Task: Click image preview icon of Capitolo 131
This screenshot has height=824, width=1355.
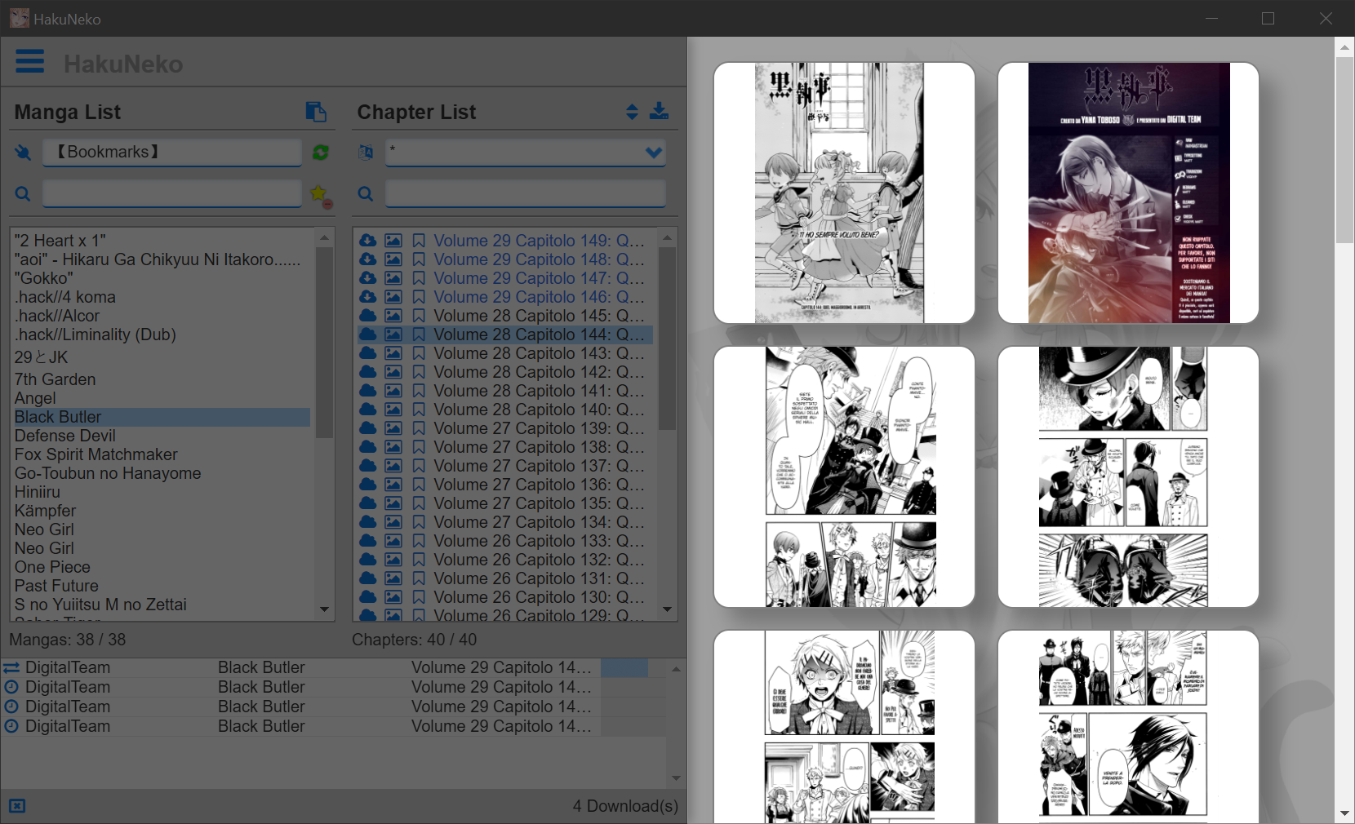Action: point(393,578)
